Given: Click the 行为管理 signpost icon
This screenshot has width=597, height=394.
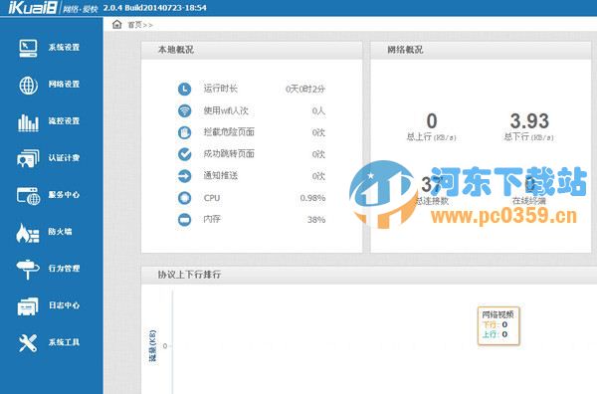Looking at the screenshot, I should pos(28,269).
